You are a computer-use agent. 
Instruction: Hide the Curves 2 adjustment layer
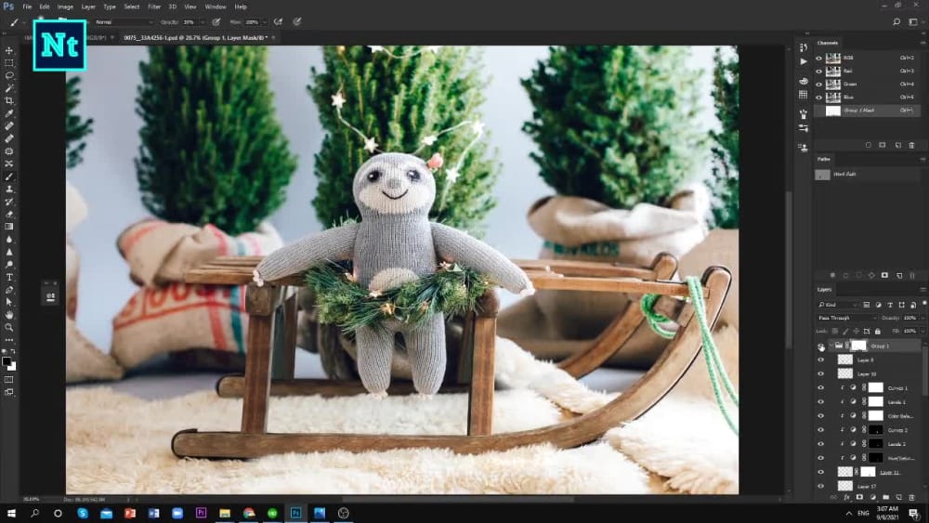[x=820, y=430]
